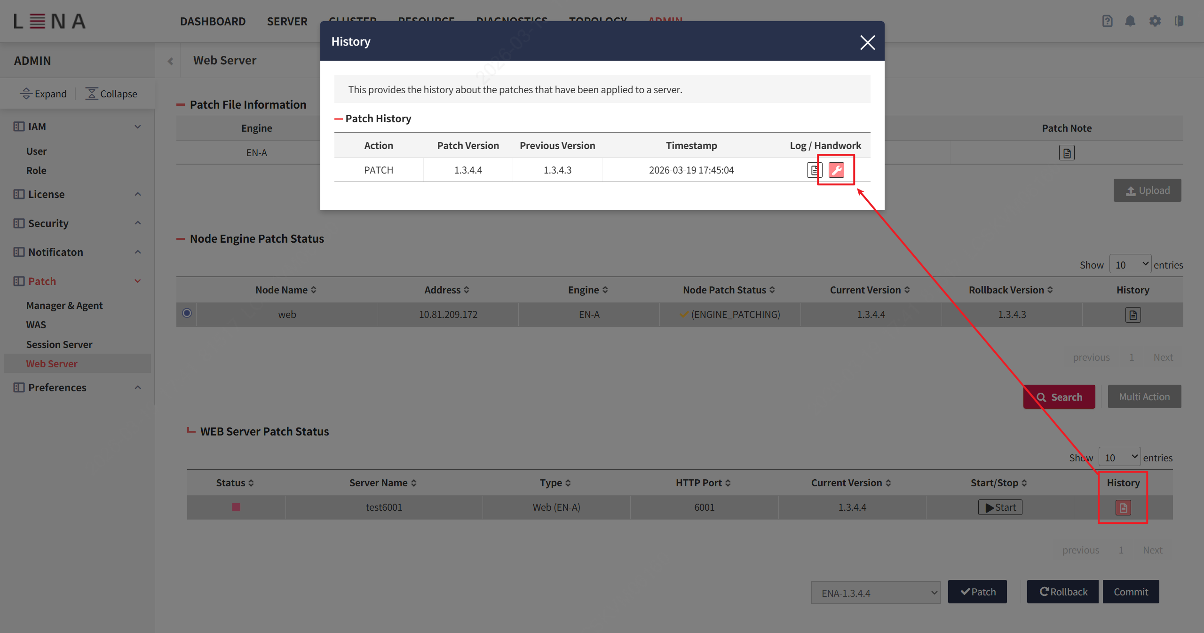1204x633 pixels.
Task: Sort by Start/Stop column
Action: [x=999, y=483]
